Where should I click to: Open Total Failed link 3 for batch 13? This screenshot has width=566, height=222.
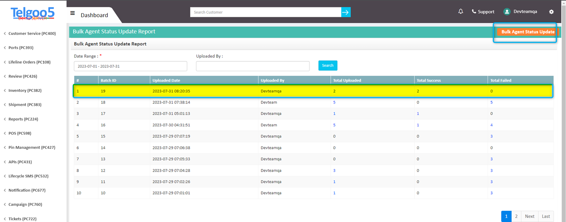491,159
